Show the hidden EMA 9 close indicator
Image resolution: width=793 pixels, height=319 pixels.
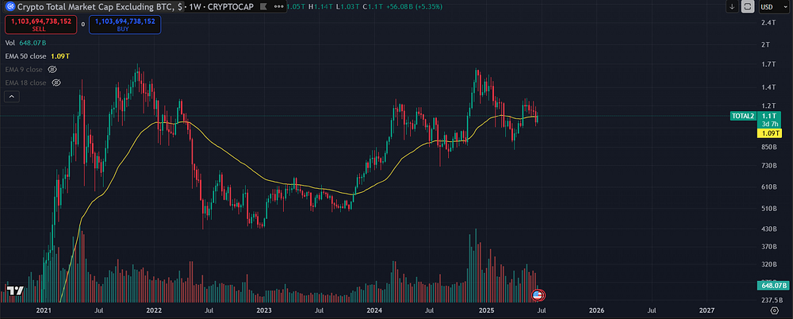(x=52, y=69)
